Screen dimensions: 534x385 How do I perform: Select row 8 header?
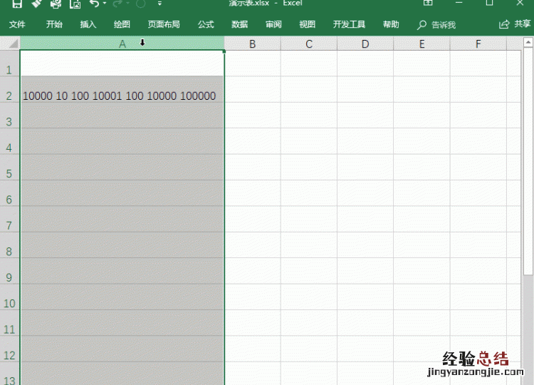click(x=9, y=245)
